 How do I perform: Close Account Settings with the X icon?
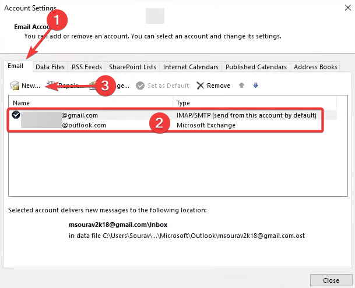[348, 8]
